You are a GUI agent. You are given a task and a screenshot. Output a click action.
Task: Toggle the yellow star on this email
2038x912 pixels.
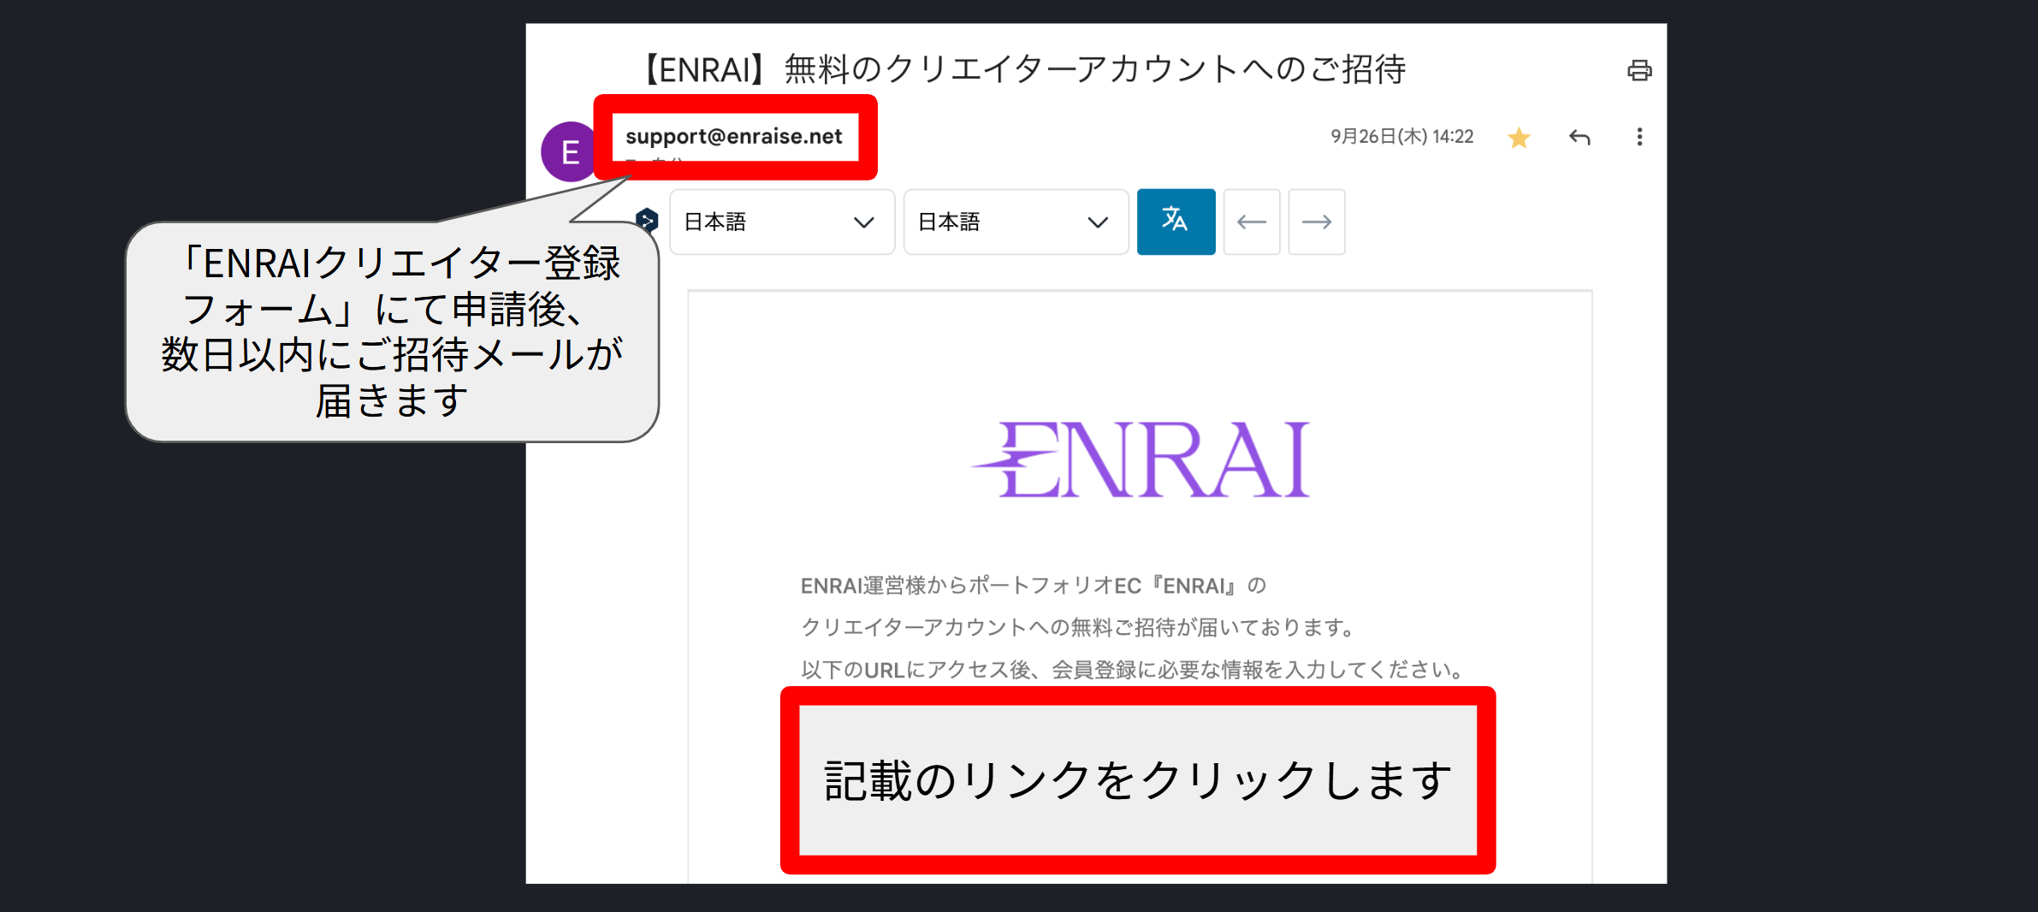[1520, 137]
